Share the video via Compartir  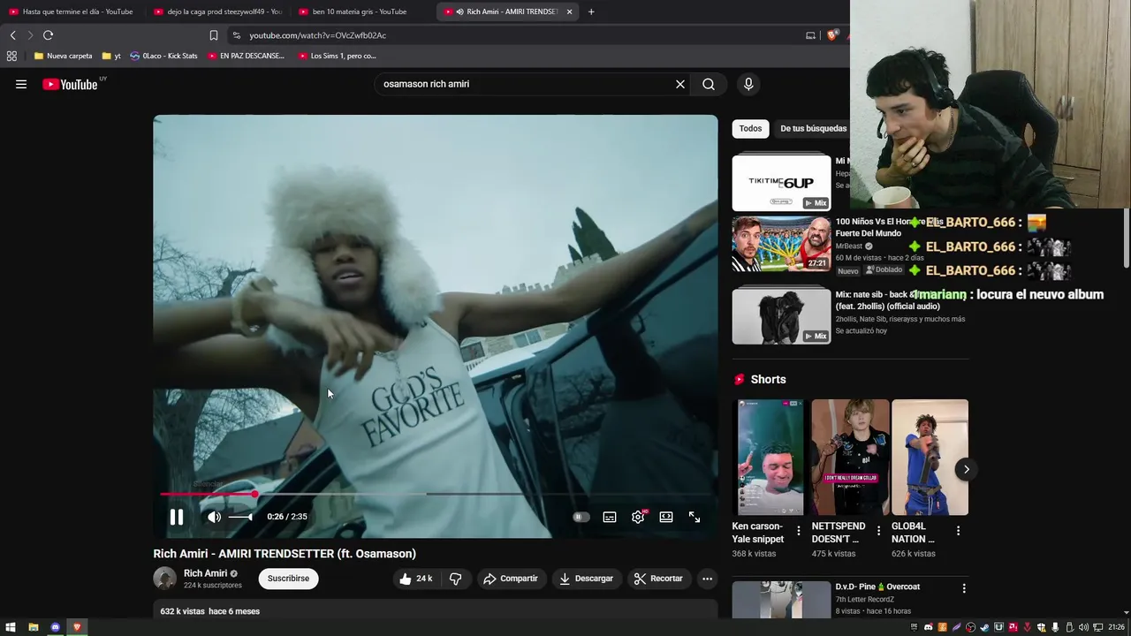[x=511, y=579]
